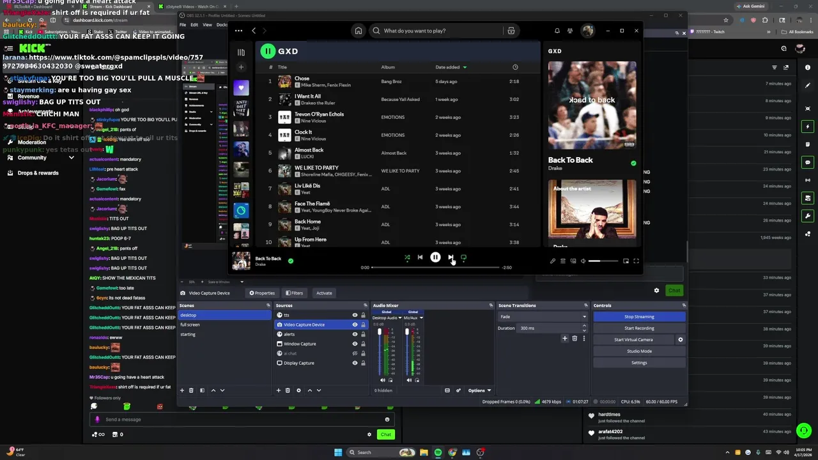Open Liked Songs in Spotify sidebar
The image size is (818, 460).
241,88
